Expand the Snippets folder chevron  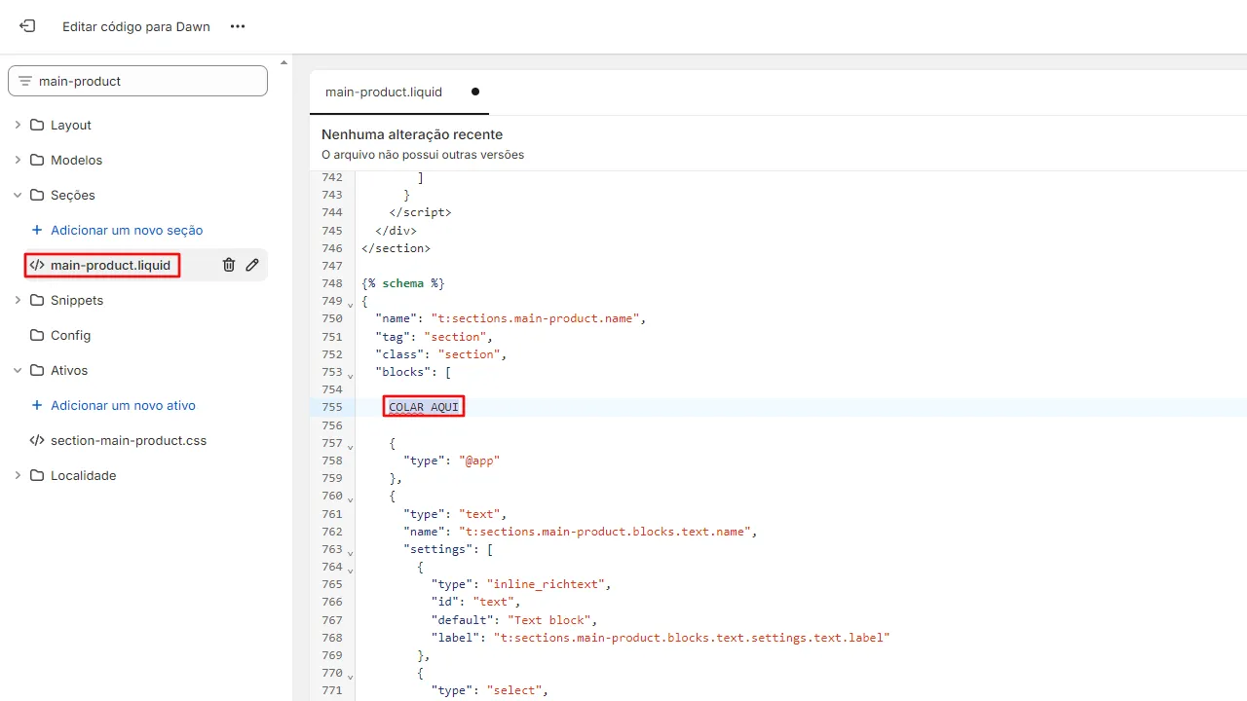click(18, 300)
